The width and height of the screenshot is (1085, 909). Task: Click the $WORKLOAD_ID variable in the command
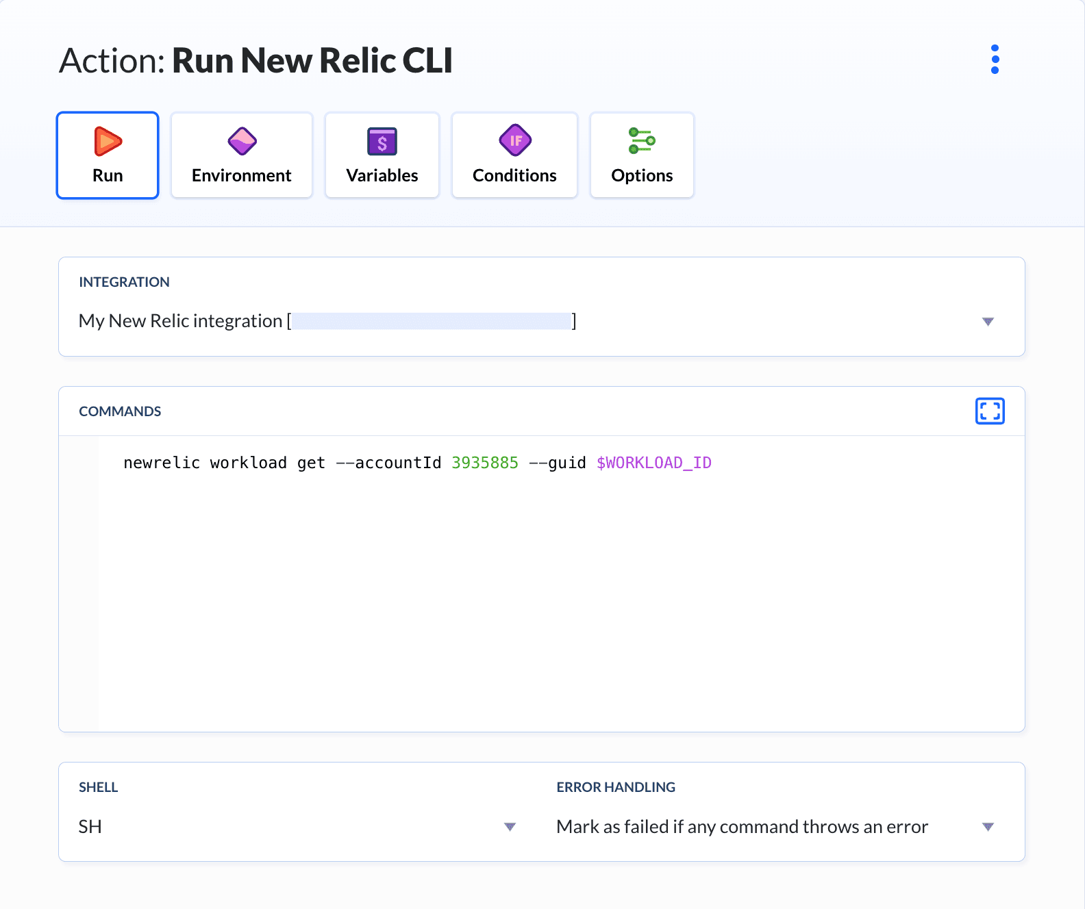[654, 463]
